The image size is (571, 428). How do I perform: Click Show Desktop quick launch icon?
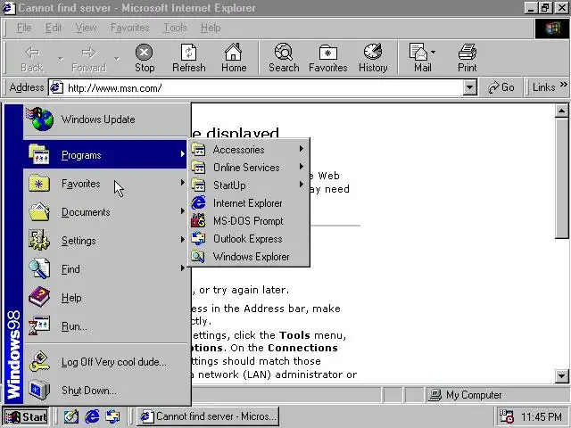(71, 416)
